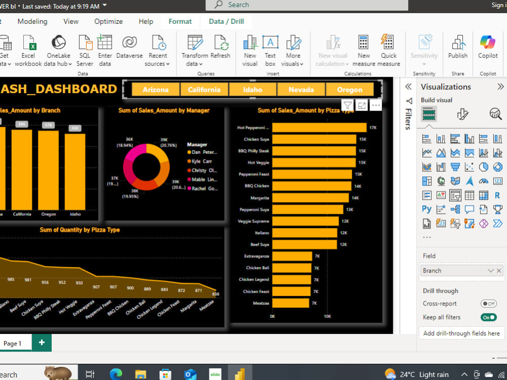The image size is (507, 380).
Task: Click the Focus mode icon
Action: click(361, 105)
